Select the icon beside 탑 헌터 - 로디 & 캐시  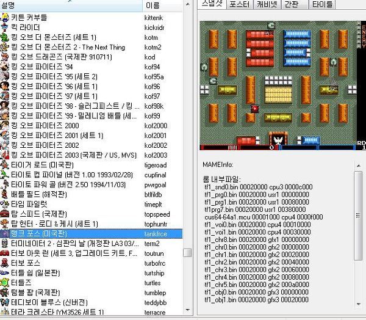5,224
